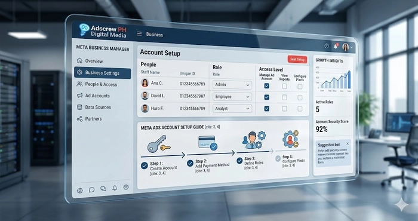Click Haro F.'s avatar photo
418x221 pixels.
[x=145, y=108]
